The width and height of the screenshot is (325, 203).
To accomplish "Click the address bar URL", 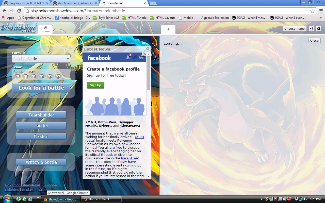I will tap(78, 11).
